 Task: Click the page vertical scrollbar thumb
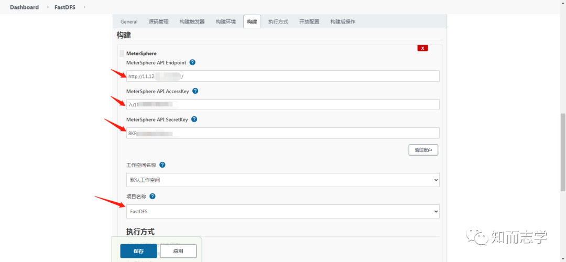click(x=563, y=152)
